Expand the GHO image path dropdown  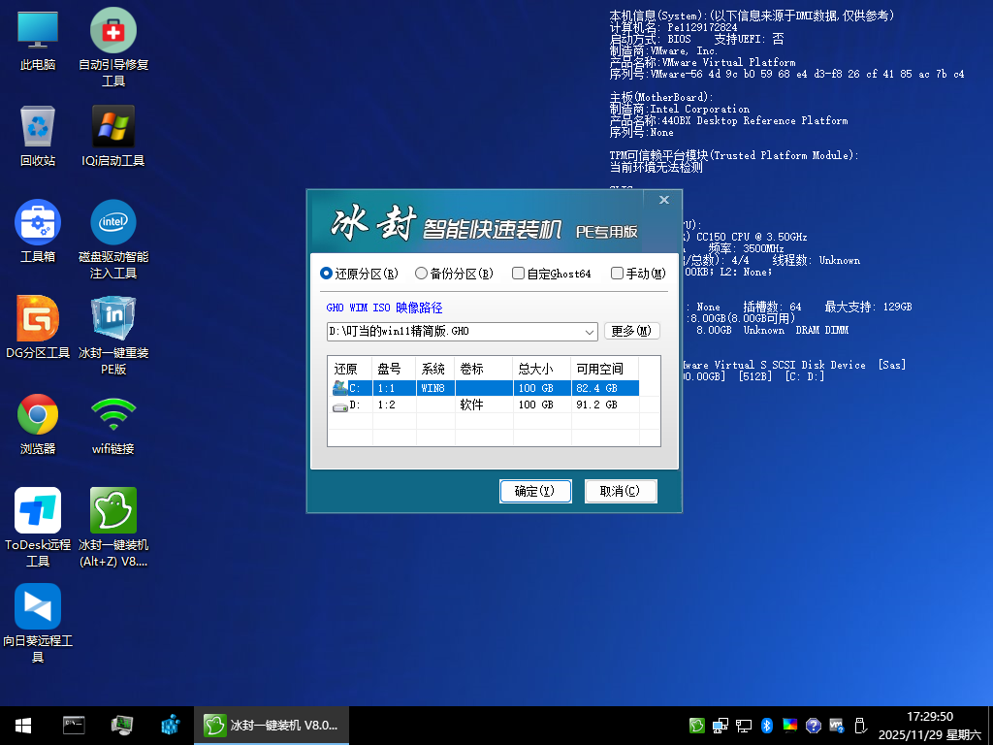589,331
